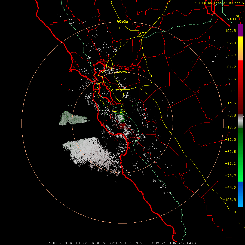Screen dimensions: 245x245
Task: Click the -109.8 velocity scale value
Action: pos(229,200)
